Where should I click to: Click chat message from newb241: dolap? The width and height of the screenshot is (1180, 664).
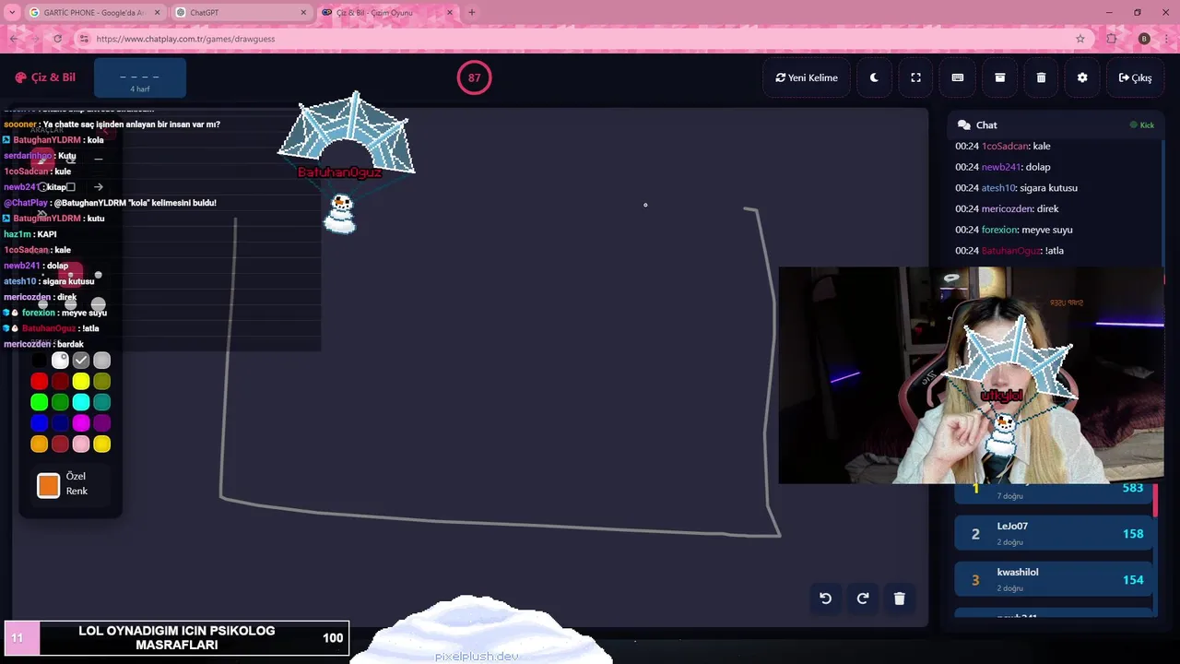(1003, 167)
